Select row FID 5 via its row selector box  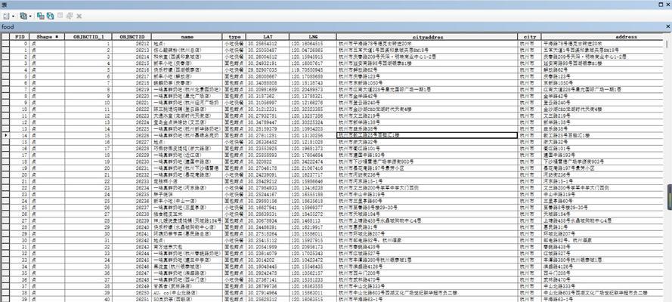[5, 76]
